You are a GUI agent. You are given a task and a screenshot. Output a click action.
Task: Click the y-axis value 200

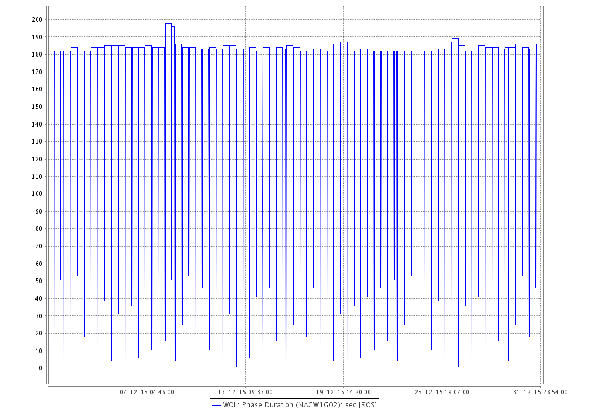37,19
